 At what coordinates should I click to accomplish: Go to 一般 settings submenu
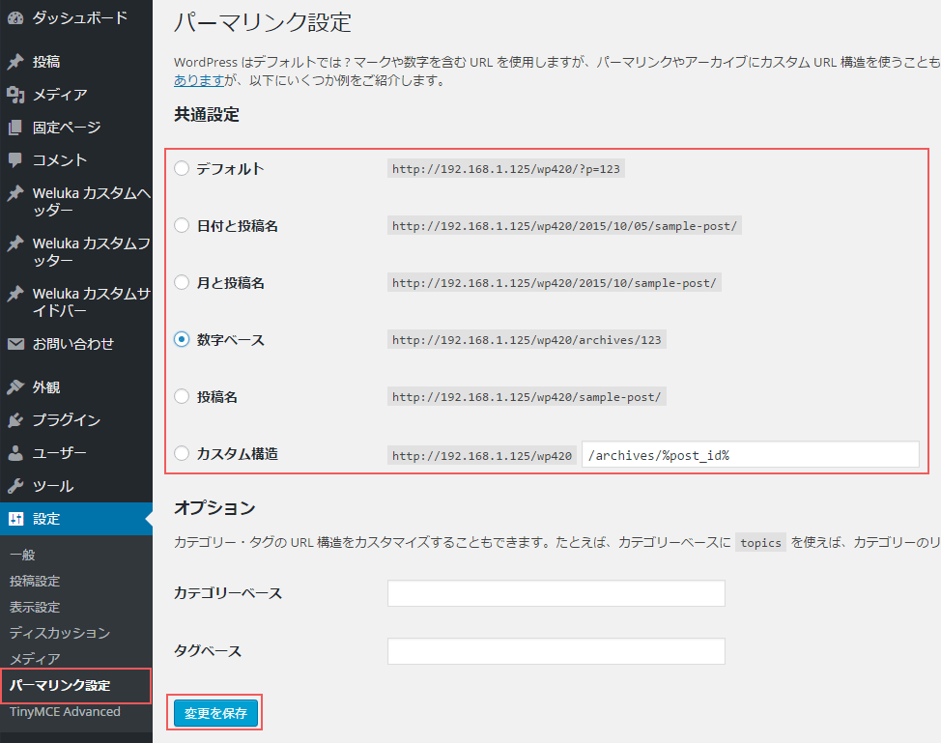tap(22, 556)
